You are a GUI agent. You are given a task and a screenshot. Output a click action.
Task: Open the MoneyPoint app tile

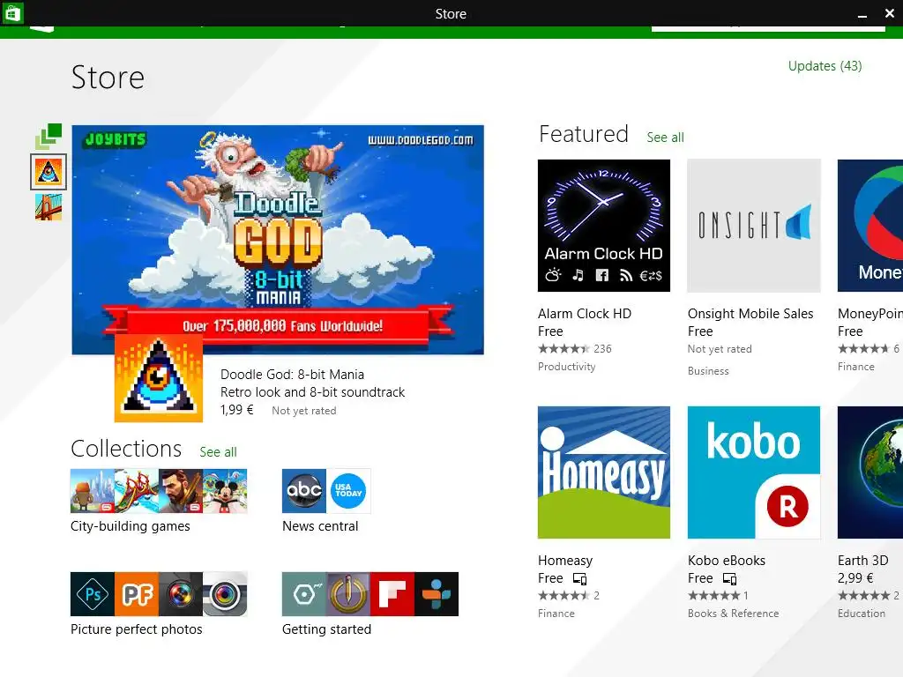pyautogui.click(x=870, y=226)
